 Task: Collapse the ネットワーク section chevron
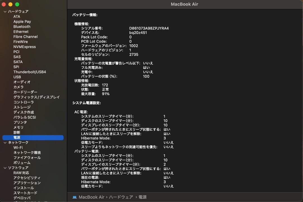pyautogui.click(x=5, y=143)
